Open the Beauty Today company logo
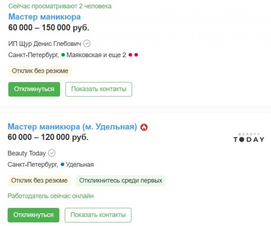The height and width of the screenshot is (226, 271). (x=249, y=137)
